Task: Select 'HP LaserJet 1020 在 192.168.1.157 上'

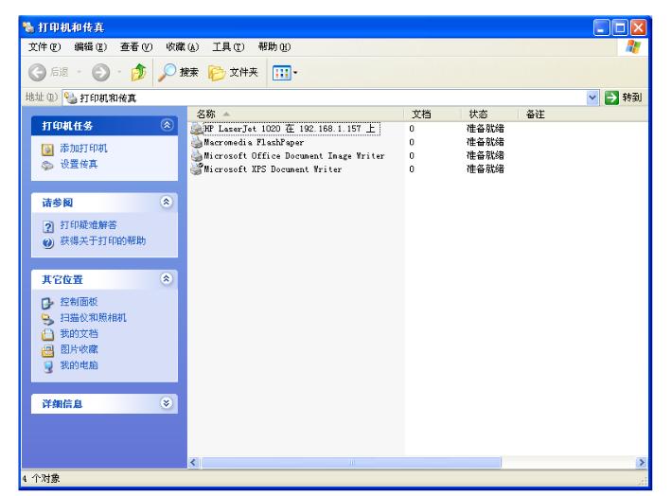Action: pyautogui.click(x=291, y=129)
